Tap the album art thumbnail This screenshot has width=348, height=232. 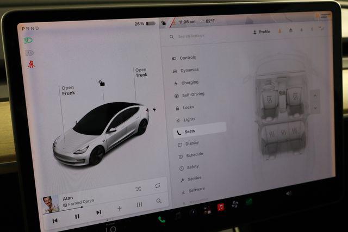click(51, 204)
